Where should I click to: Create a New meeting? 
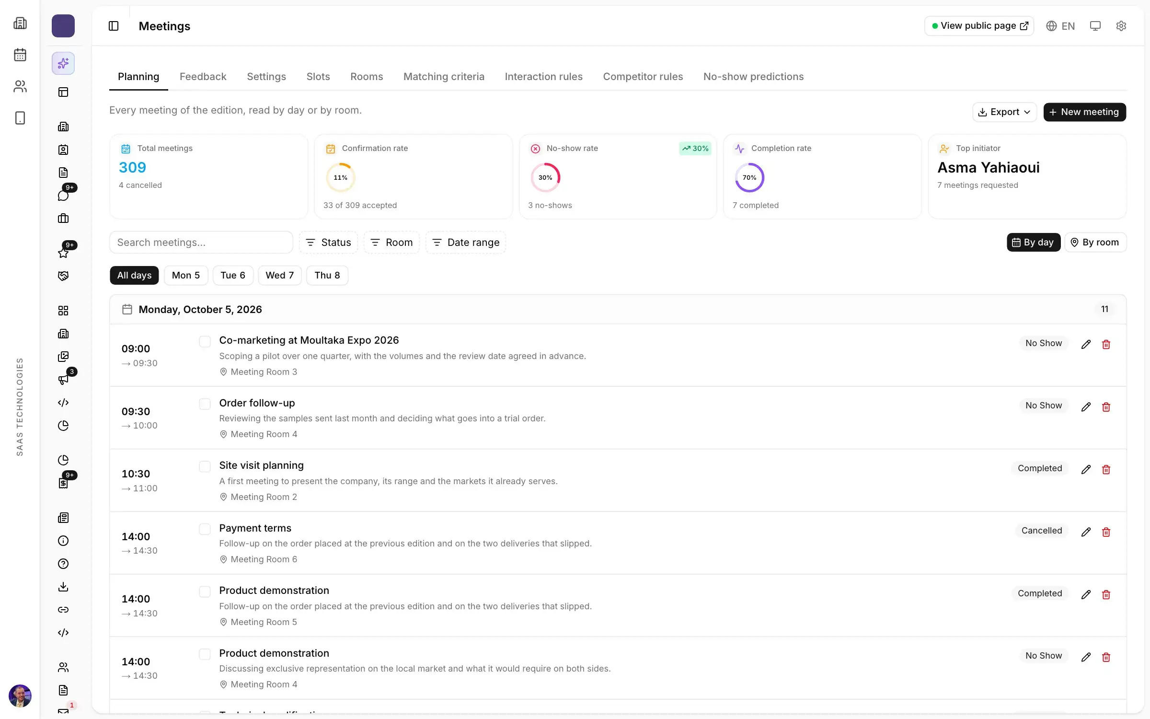tap(1085, 112)
